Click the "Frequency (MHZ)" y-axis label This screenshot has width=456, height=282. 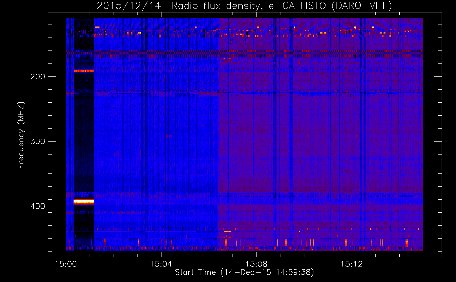click(21, 135)
